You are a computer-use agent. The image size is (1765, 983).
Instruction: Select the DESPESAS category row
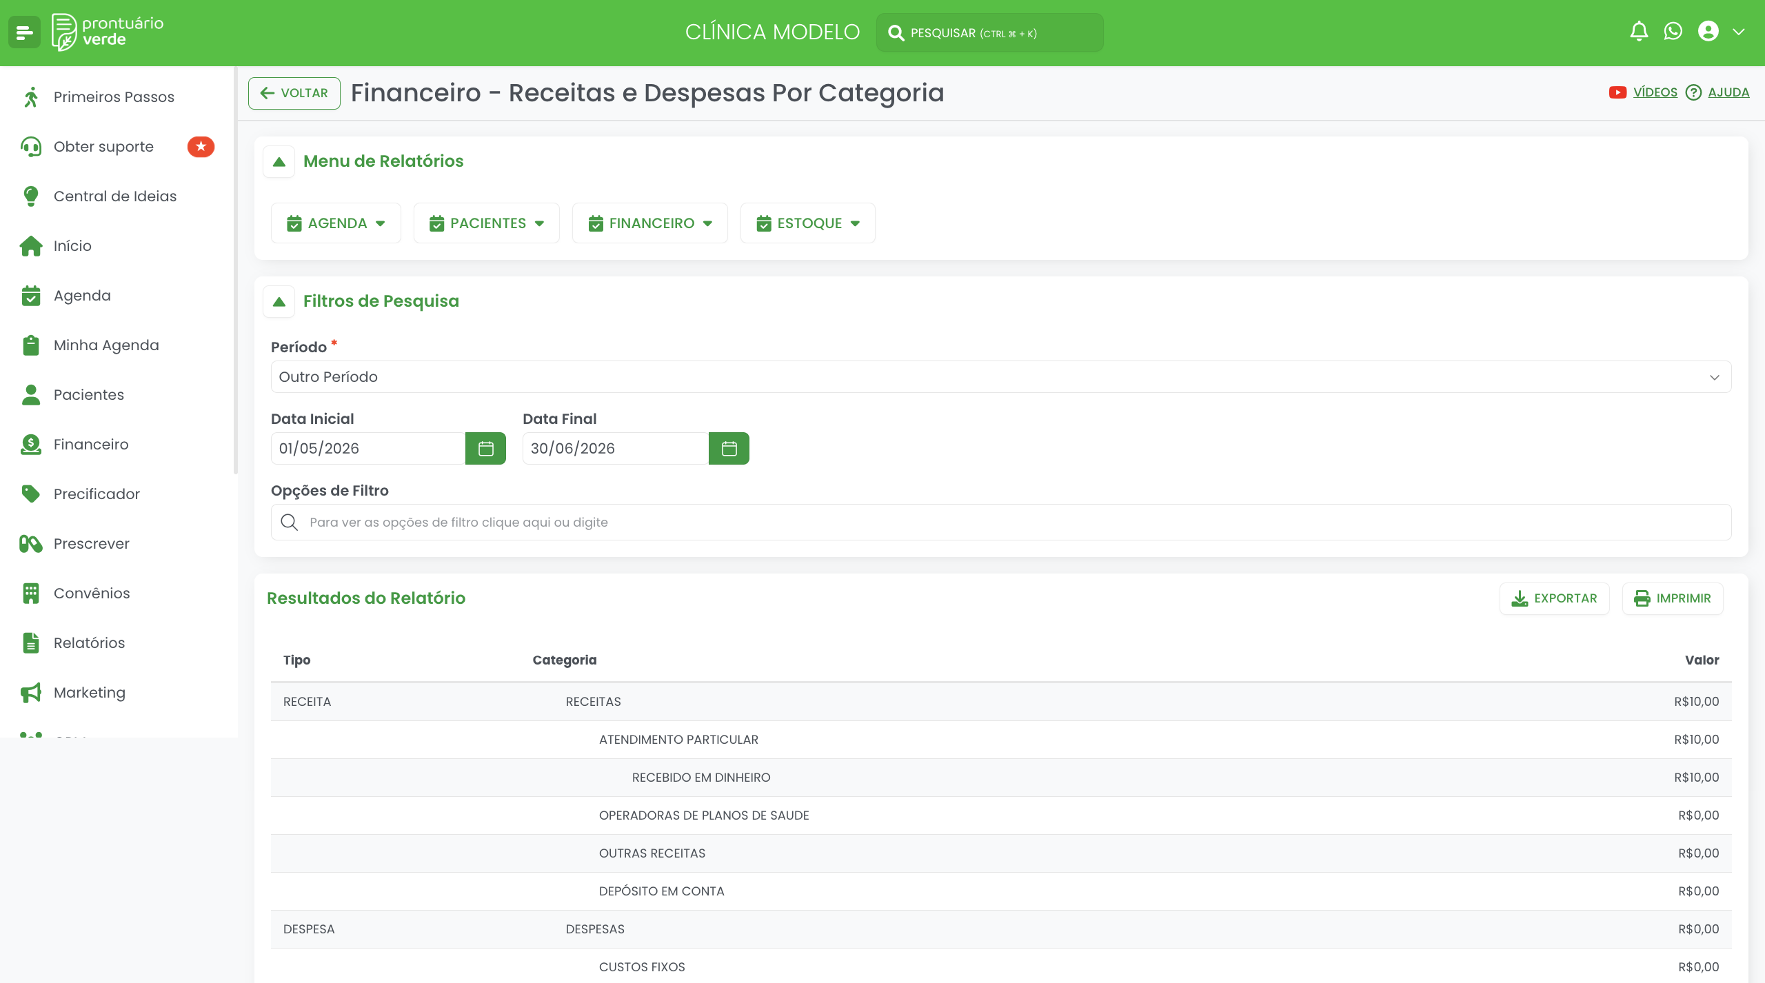(x=1000, y=929)
